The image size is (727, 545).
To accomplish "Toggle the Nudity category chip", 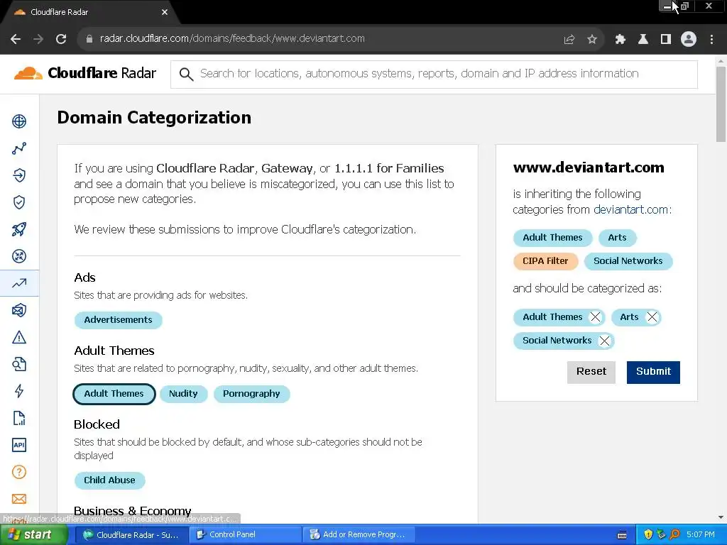I will [183, 393].
